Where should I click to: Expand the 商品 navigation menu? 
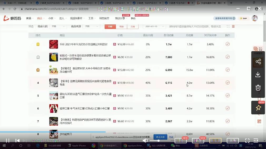pos(41,18)
